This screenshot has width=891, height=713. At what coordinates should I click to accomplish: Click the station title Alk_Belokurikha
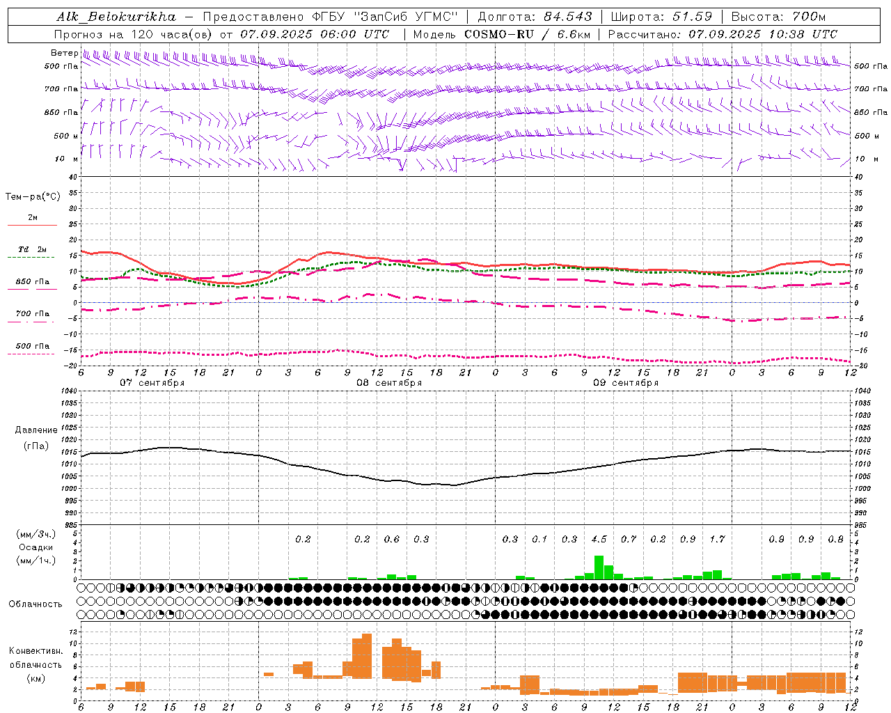(117, 17)
